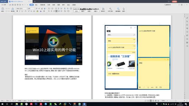Add a new document tab with plus
This screenshot has height=106, width=189.
click(35, 1)
